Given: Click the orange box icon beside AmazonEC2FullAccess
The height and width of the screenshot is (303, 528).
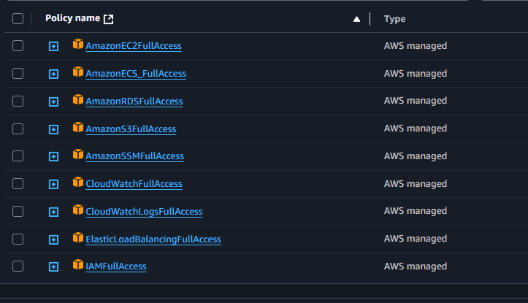Looking at the screenshot, I should [x=78, y=45].
